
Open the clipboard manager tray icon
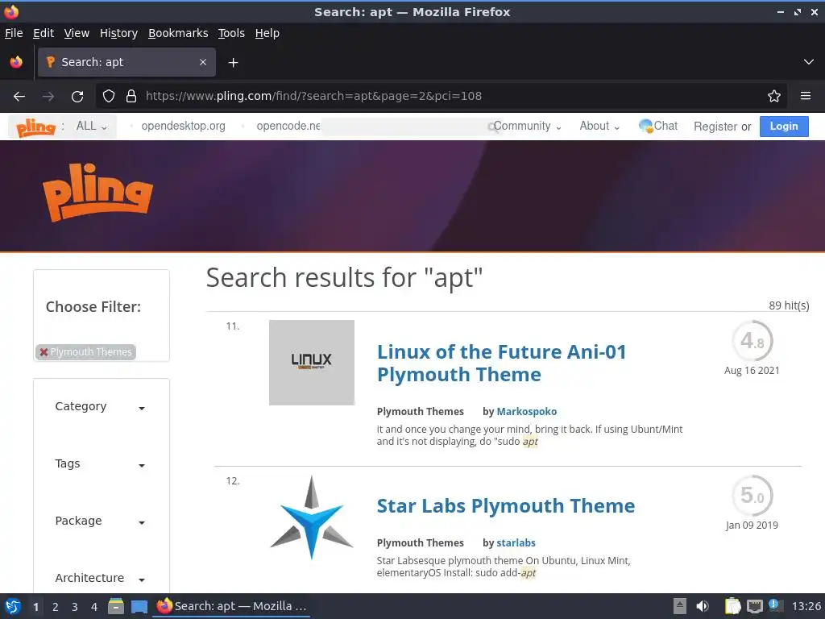pyautogui.click(x=732, y=606)
